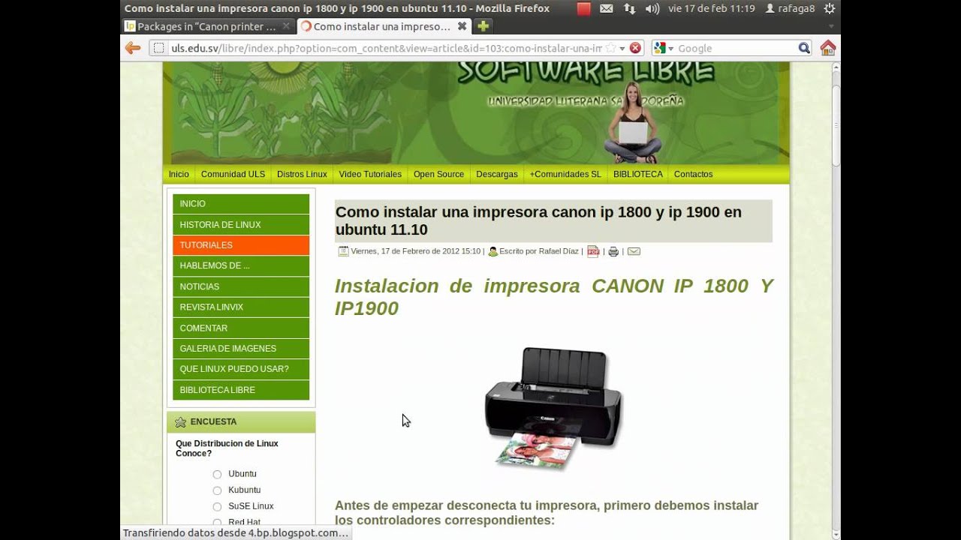Image resolution: width=961 pixels, height=540 pixels.
Task: Click the article title heading link
Action: 538,220
